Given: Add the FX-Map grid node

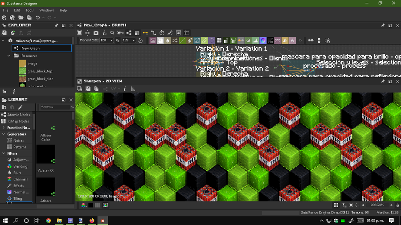Looking at the screenshot, I should point(219,40).
